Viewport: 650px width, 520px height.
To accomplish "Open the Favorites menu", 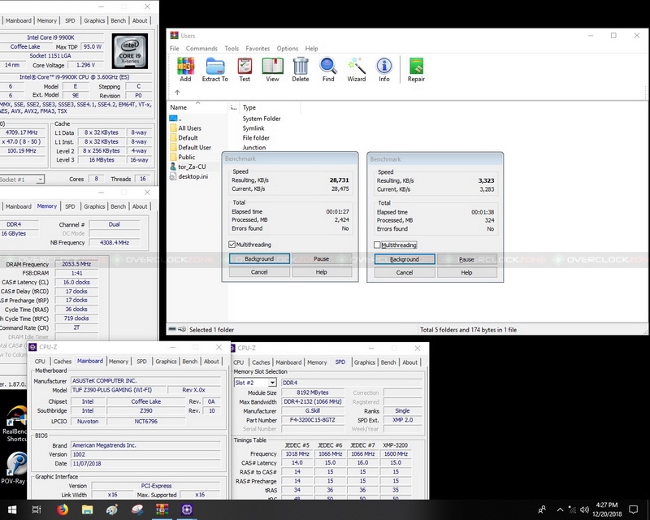I will coord(258,49).
